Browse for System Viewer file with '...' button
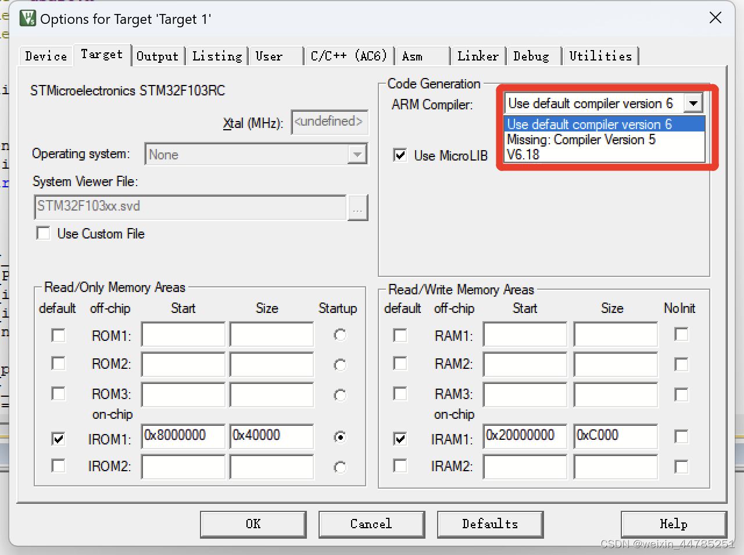Image resolution: width=744 pixels, height=555 pixels. [357, 208]
